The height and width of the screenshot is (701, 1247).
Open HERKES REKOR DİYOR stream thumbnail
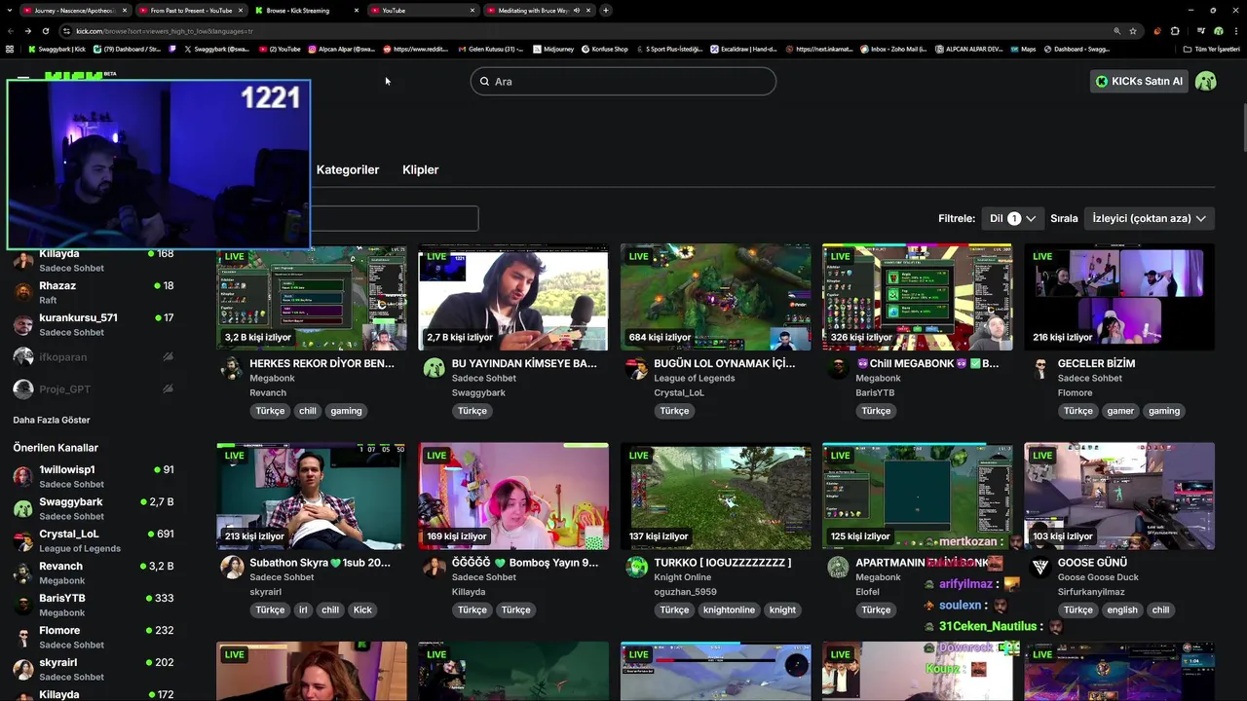[312, 297]
